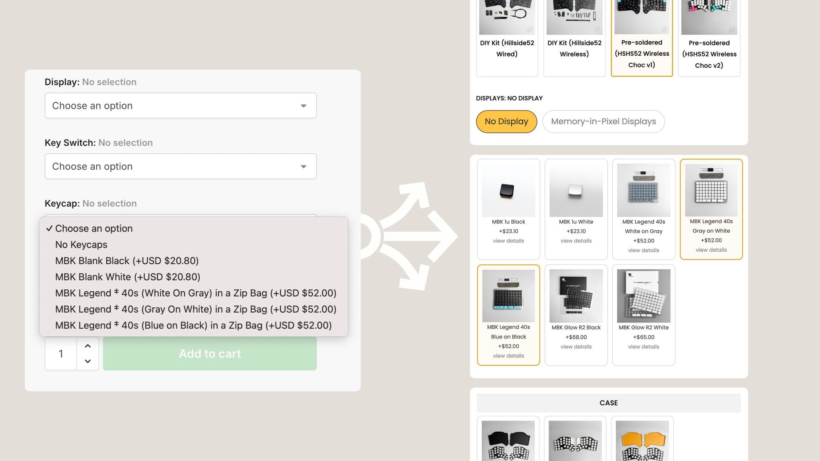Expand the Key Switch dropdown
The width and height of the screenshot is (820, 461).
point(180,166)
